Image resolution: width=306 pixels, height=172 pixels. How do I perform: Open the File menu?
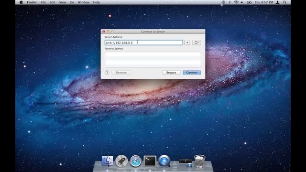pos(43,2)
